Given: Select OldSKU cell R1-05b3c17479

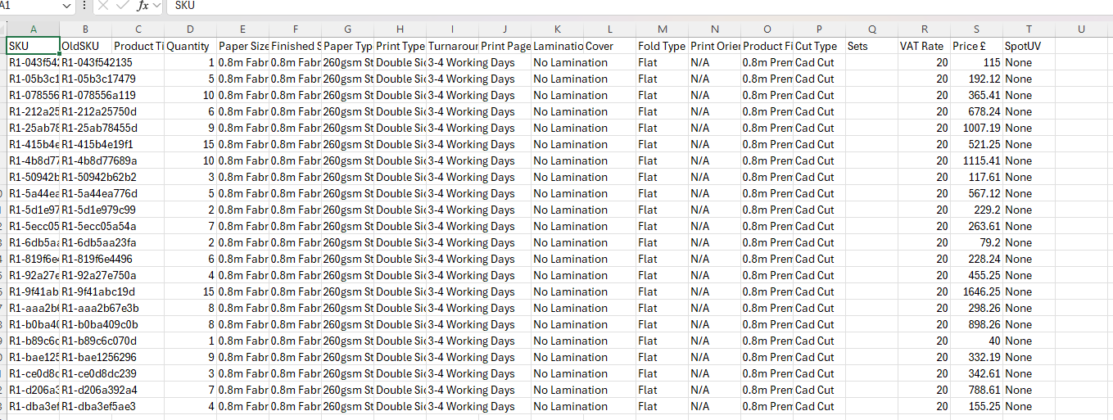Looking at the screenshot, I should (x=85, y=79).
